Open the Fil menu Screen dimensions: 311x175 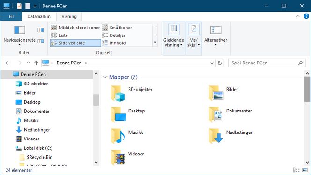coord(11,17)
